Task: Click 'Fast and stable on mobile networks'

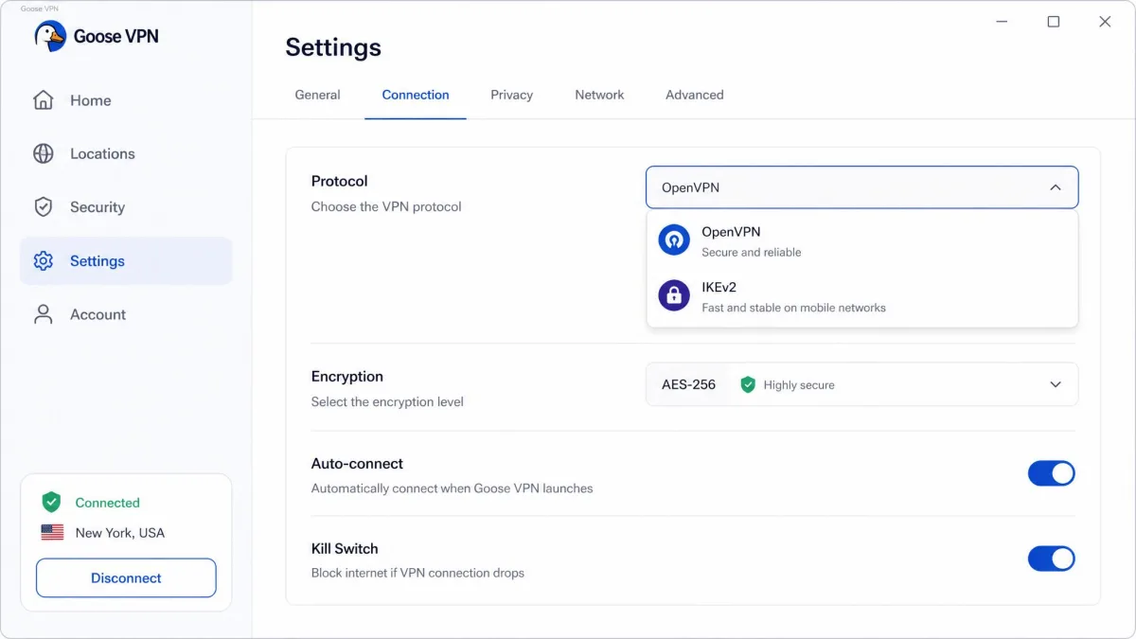Action: click(x=793, y=308)
